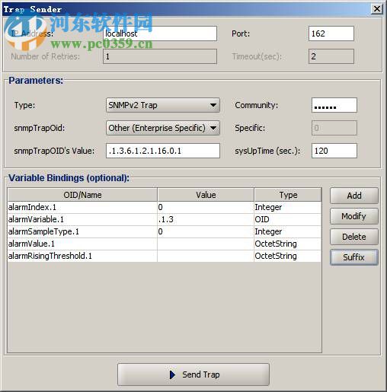Click the play arrow icon on Send Trap
Screen dimensions: 387x392
(x=172, y=374)
